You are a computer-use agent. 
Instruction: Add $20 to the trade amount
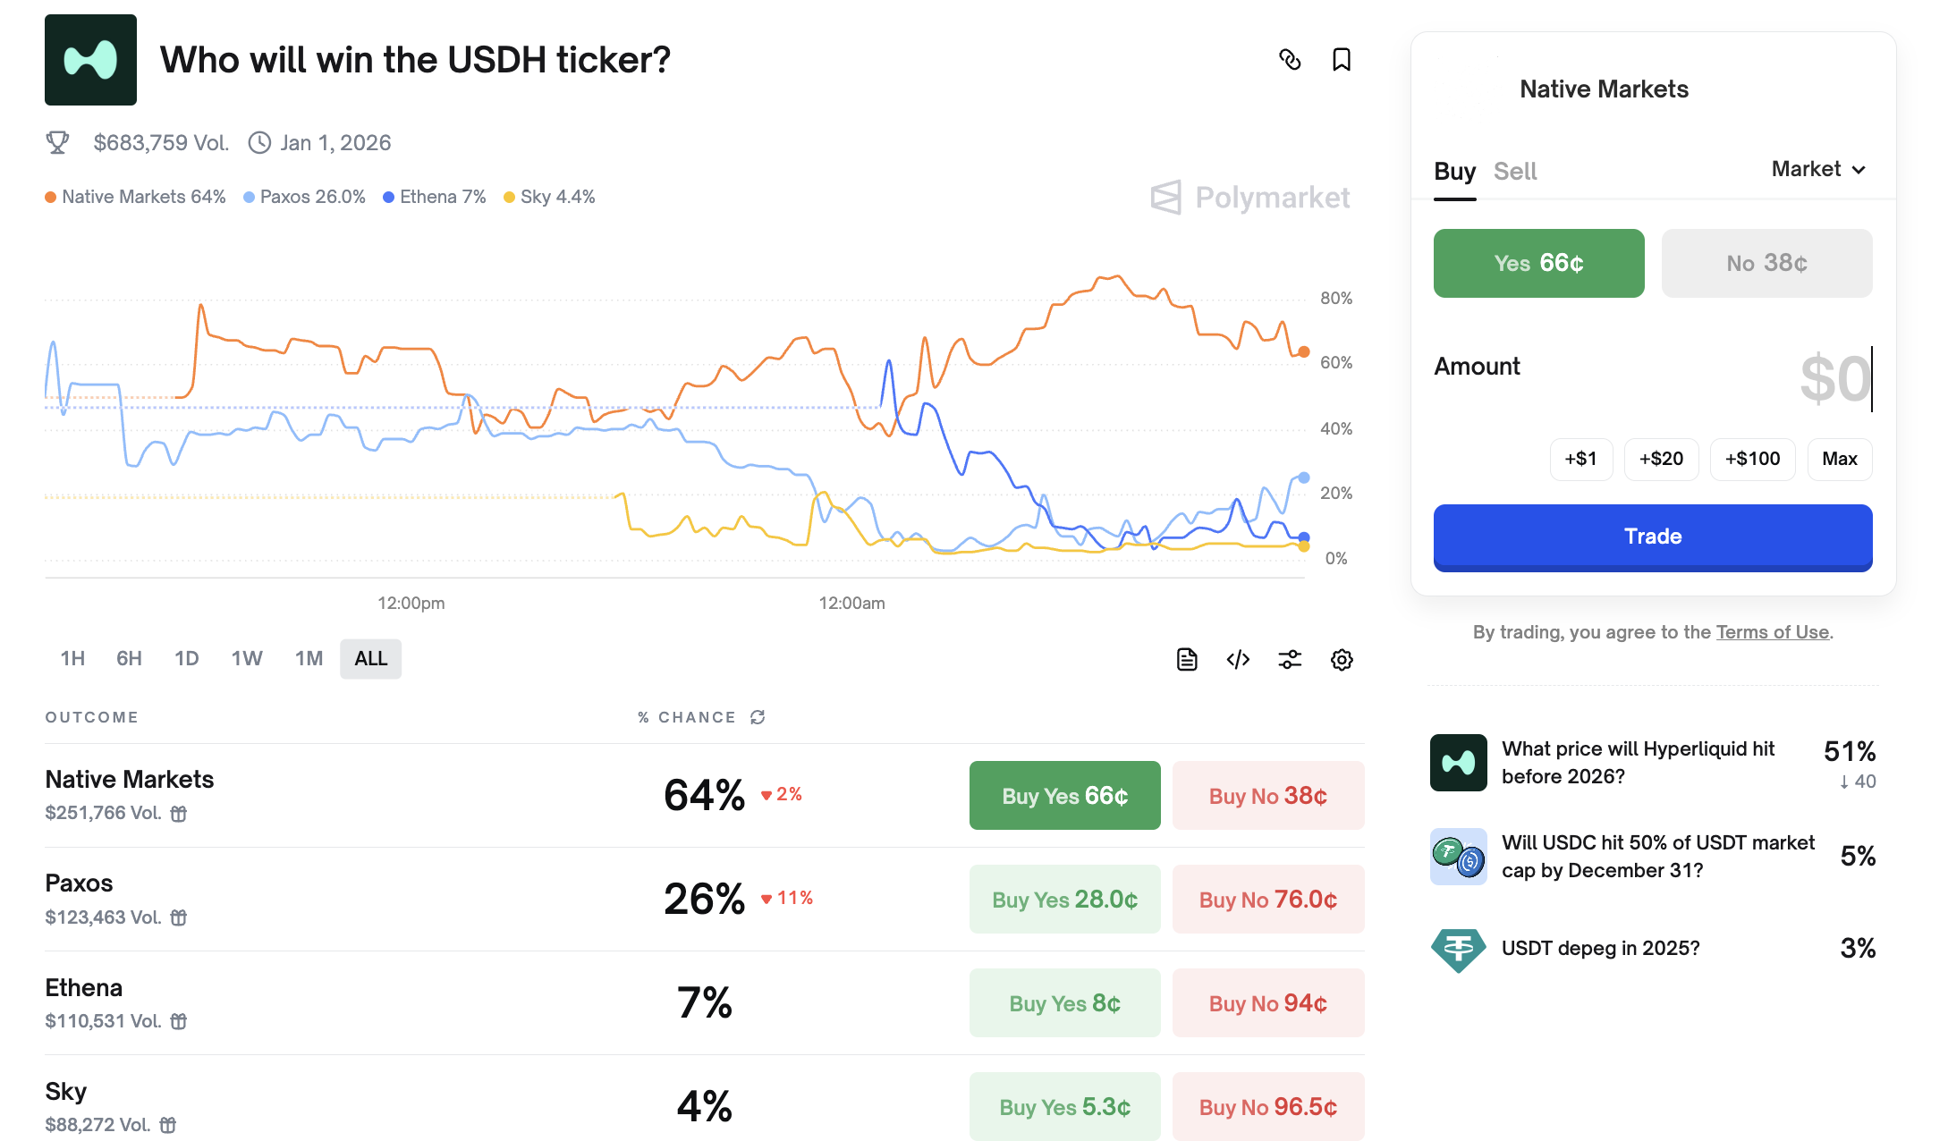pos(1661,460)
